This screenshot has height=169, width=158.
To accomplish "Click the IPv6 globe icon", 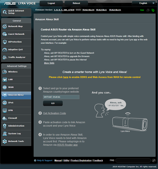I will [x=5, y=103].
